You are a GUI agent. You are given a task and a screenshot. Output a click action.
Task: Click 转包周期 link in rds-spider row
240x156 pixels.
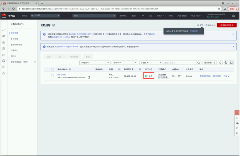click(x=217, y=76)
